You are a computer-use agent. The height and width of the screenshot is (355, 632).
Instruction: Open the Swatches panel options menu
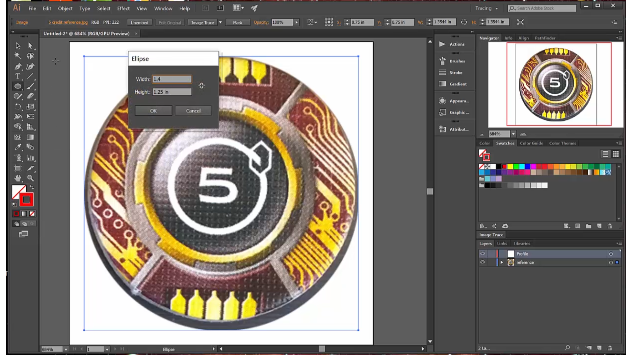click(x=619, y=143)
